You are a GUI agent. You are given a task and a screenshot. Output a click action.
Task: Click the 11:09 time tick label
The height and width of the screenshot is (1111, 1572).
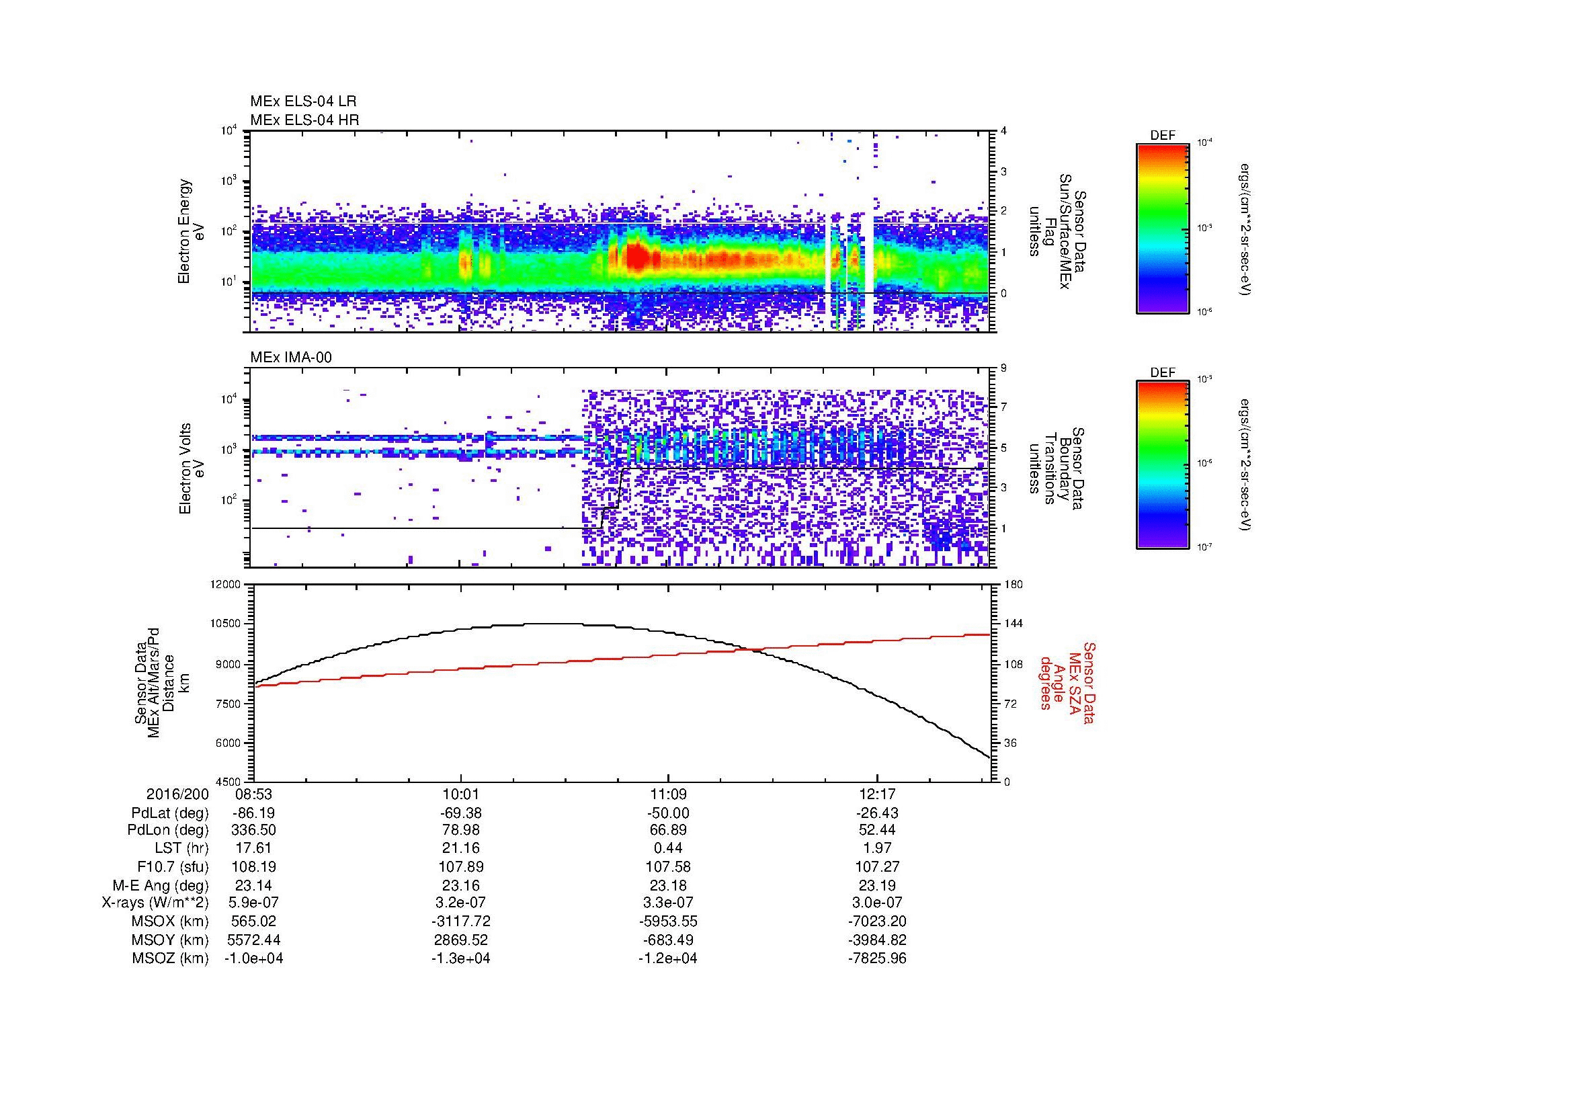(668, 794)
